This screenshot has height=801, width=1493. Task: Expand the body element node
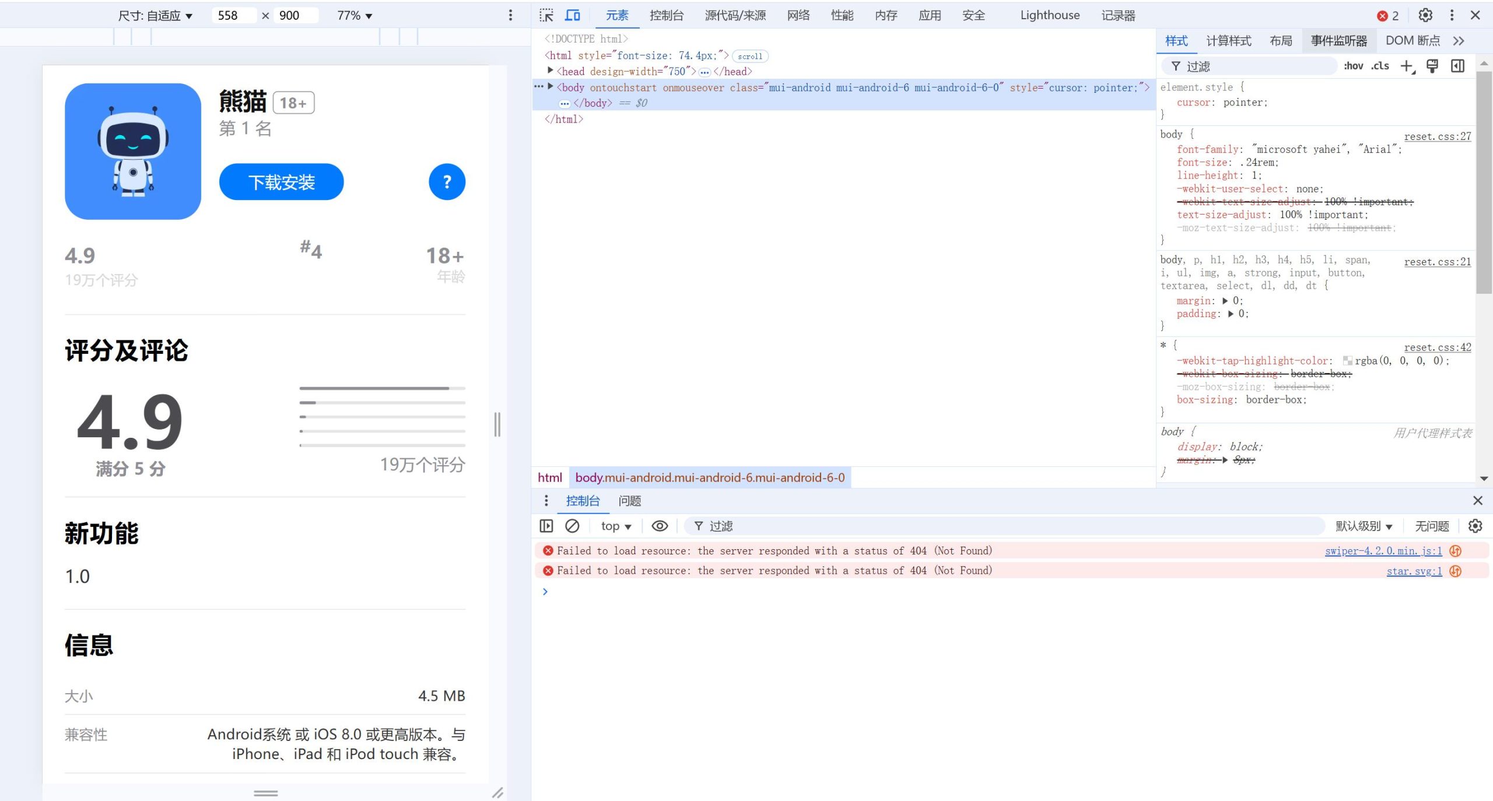pos(550,87)
